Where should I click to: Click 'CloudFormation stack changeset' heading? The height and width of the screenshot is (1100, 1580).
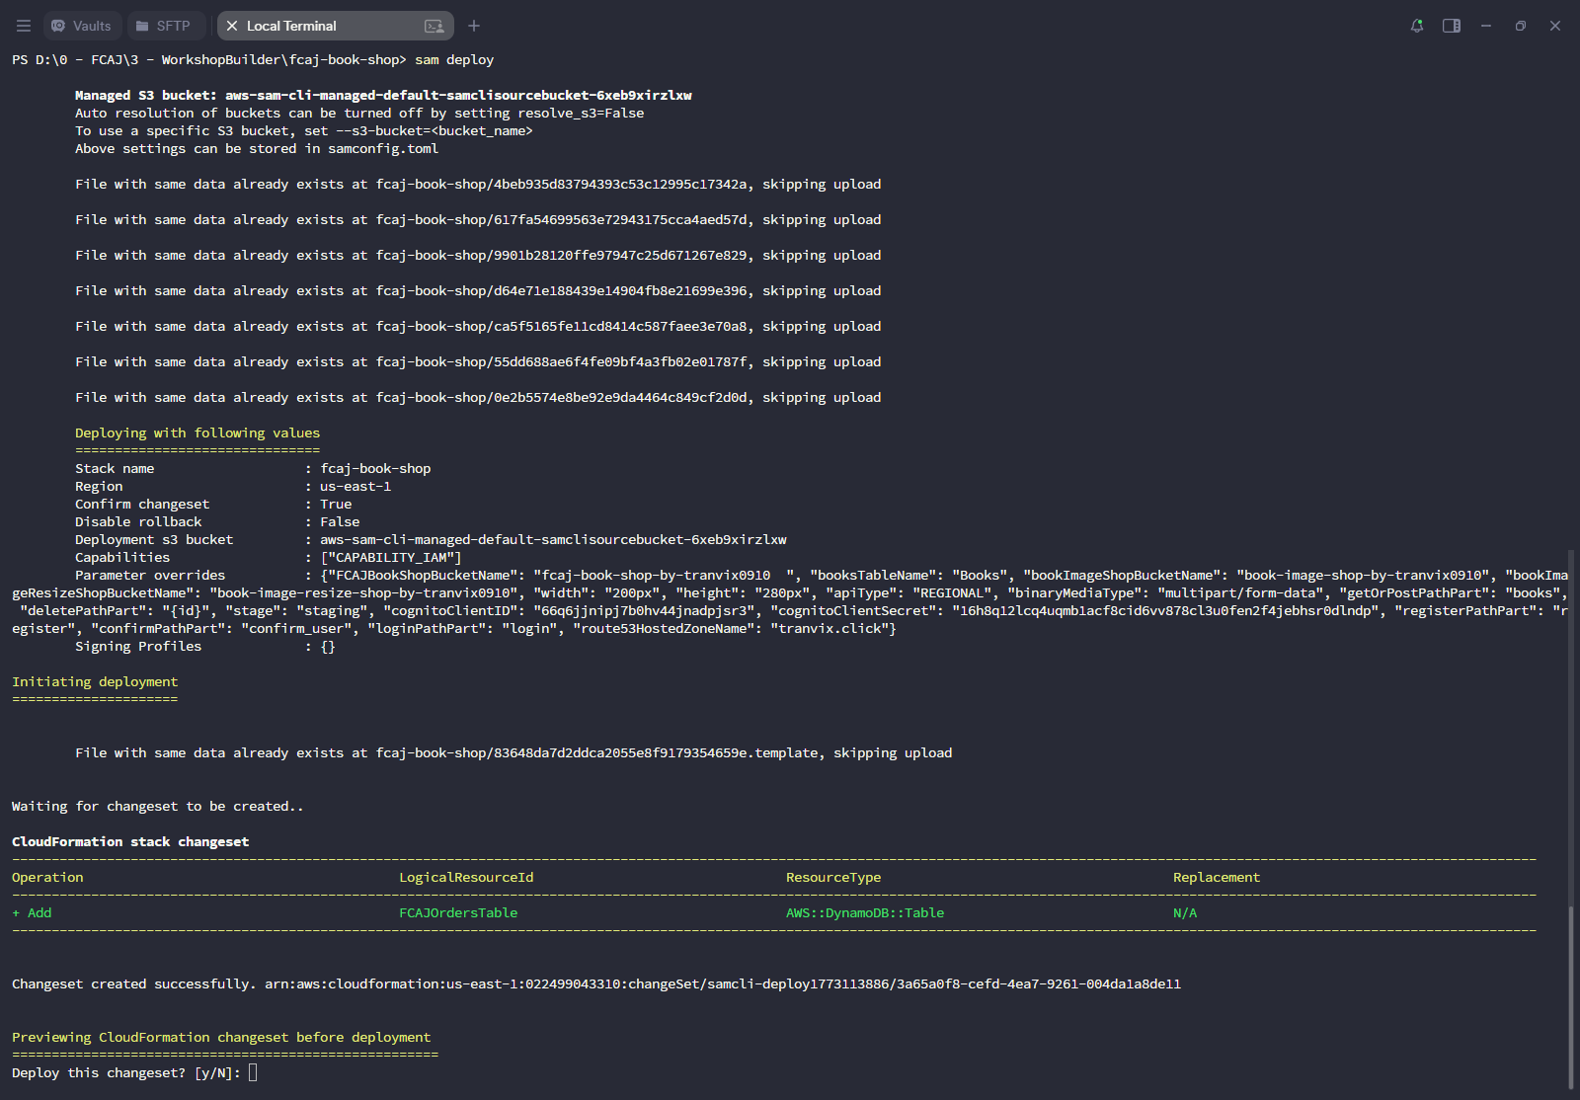coord(130,841)
